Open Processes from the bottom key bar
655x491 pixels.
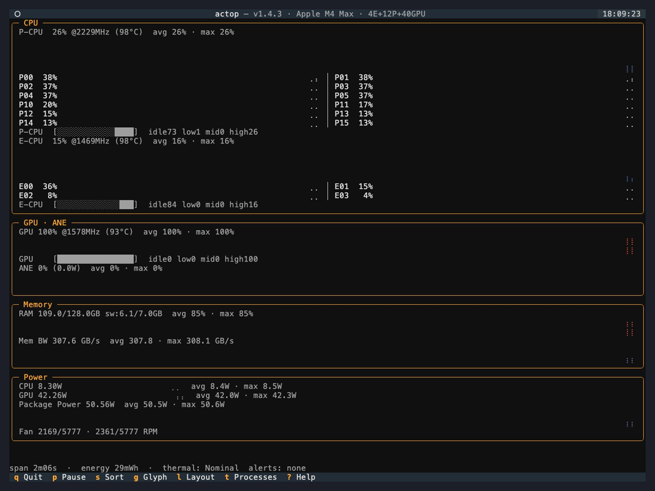point(251,477)
